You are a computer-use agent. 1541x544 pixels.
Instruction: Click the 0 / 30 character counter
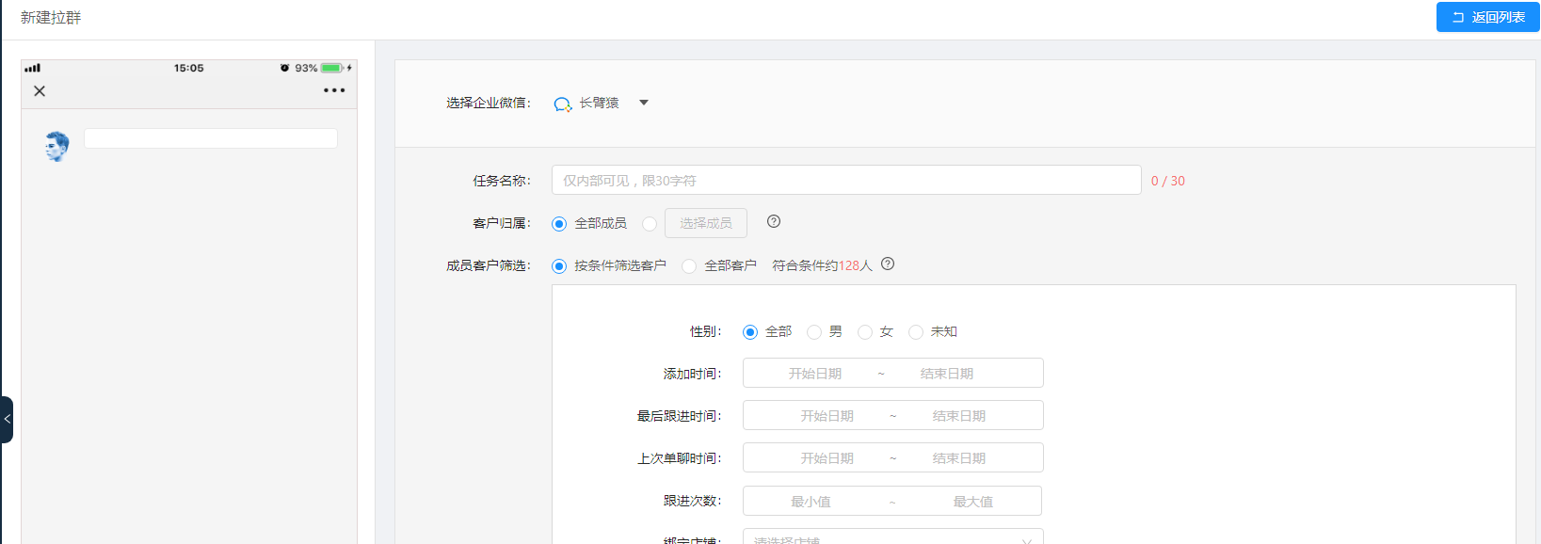[x=1168, y=181]
